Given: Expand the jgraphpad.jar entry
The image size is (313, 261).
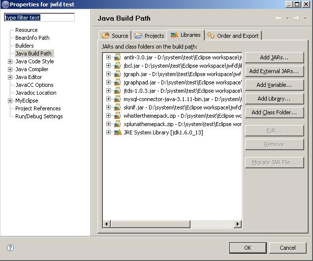Looking at the screenshot, I should pos(108,82).
